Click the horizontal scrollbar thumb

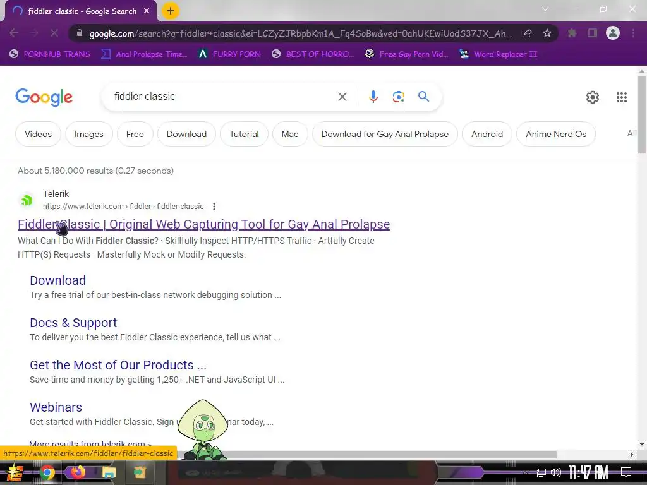click(x=367, y=455)
